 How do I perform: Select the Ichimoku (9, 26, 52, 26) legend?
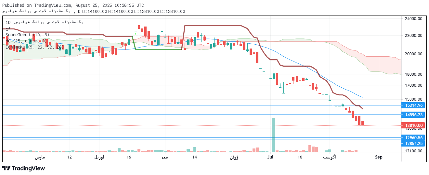click(35, 47)
